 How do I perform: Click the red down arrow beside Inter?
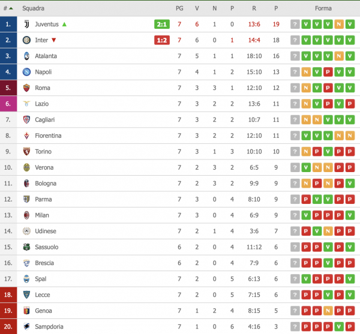click(x=54, y=40)
